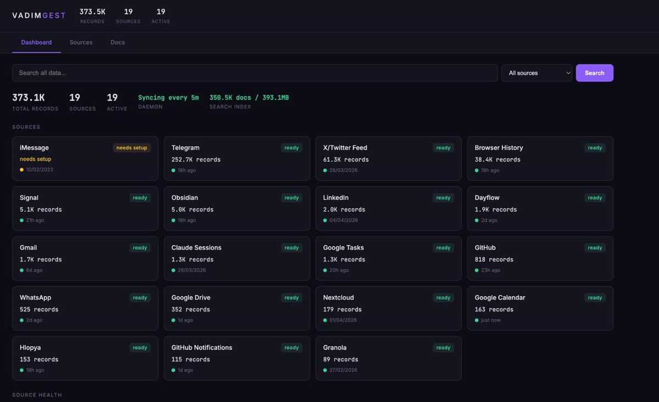659x402 pixels.
Task: Open the Google Drive card
Action: coord(237,309)
